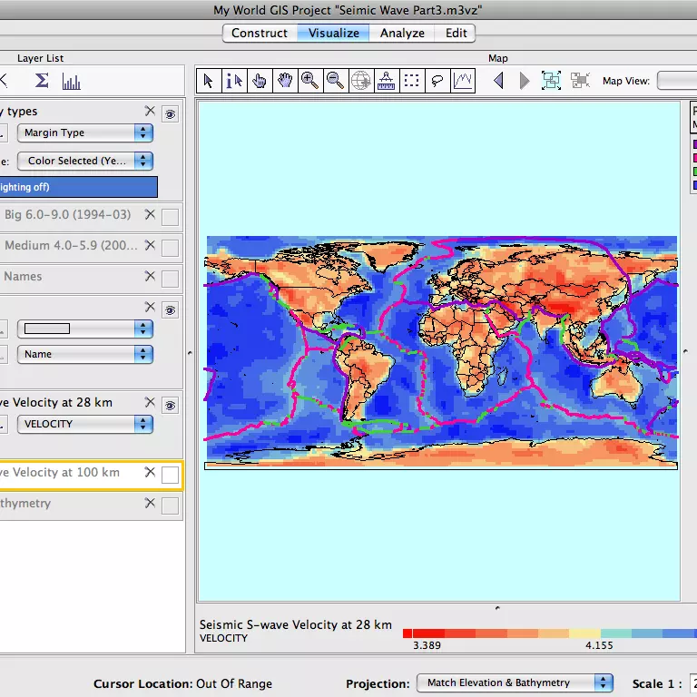This screenshot has height=697, width=697.
Task: Remove the Medium 4.0-5.9 layer
Action: tap(150, 245)
